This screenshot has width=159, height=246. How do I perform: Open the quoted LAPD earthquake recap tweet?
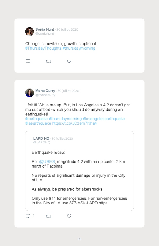(79, 171)
